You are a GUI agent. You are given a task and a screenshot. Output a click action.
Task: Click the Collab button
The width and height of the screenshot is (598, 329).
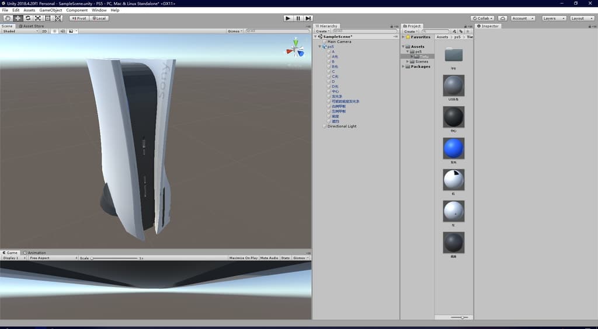482,18
